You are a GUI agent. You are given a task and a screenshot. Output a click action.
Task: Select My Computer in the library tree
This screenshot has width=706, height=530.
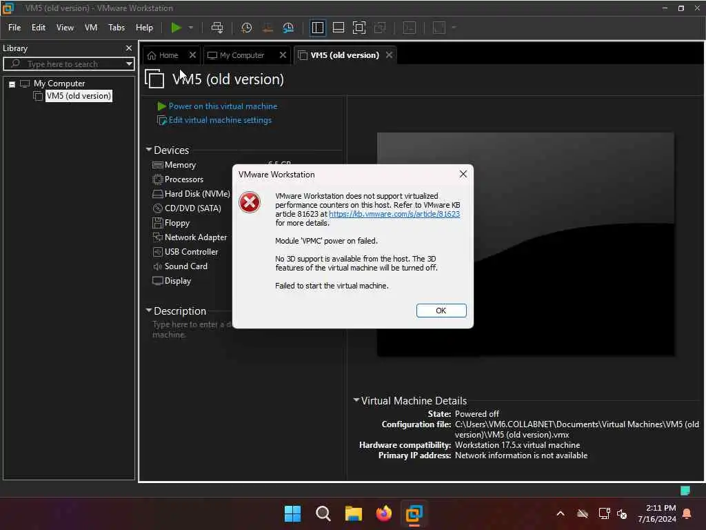tap(59, 84)
